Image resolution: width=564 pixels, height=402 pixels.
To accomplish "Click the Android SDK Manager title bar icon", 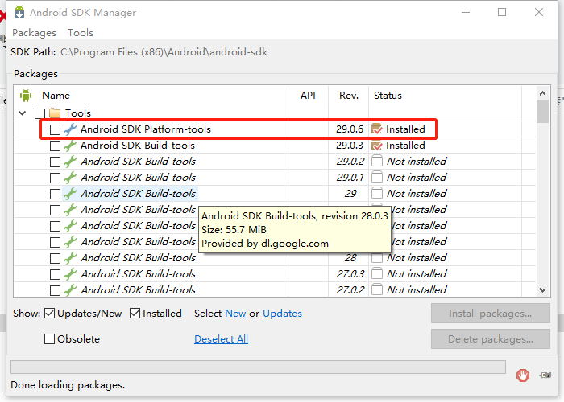I will (x=19, y=12).
